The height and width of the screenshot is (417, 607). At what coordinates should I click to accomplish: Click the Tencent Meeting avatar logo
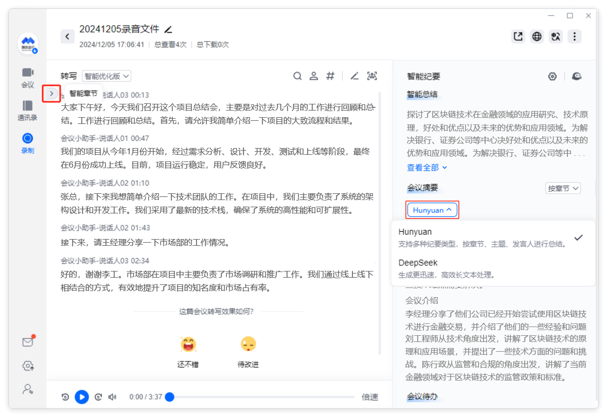pyautogui.click(x=28, y=44)
